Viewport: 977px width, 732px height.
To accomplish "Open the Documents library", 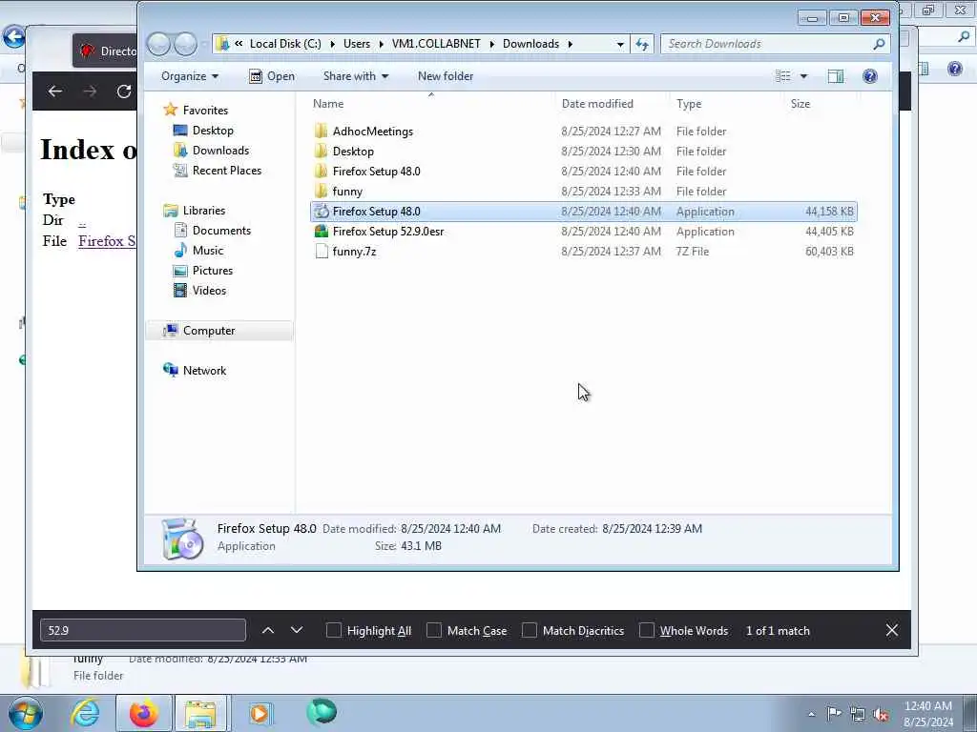I will (221, 231).
